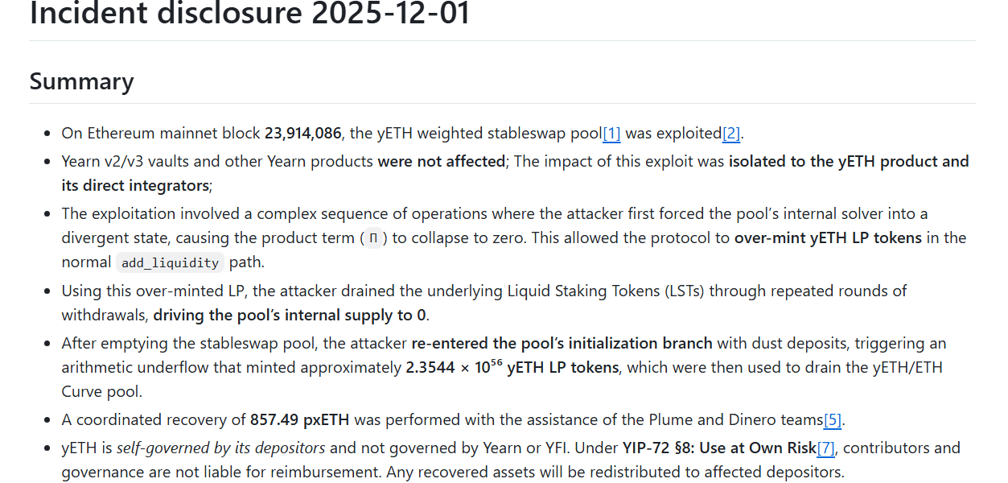Open reference [7] after Use at Own Risk
This screenshot has height=483, width=1008.
pos(825,448)
